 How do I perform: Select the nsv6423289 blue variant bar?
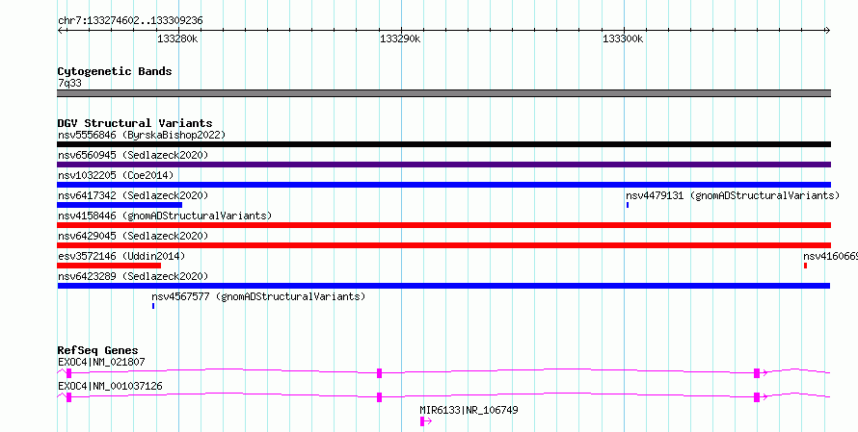(443, 286)
